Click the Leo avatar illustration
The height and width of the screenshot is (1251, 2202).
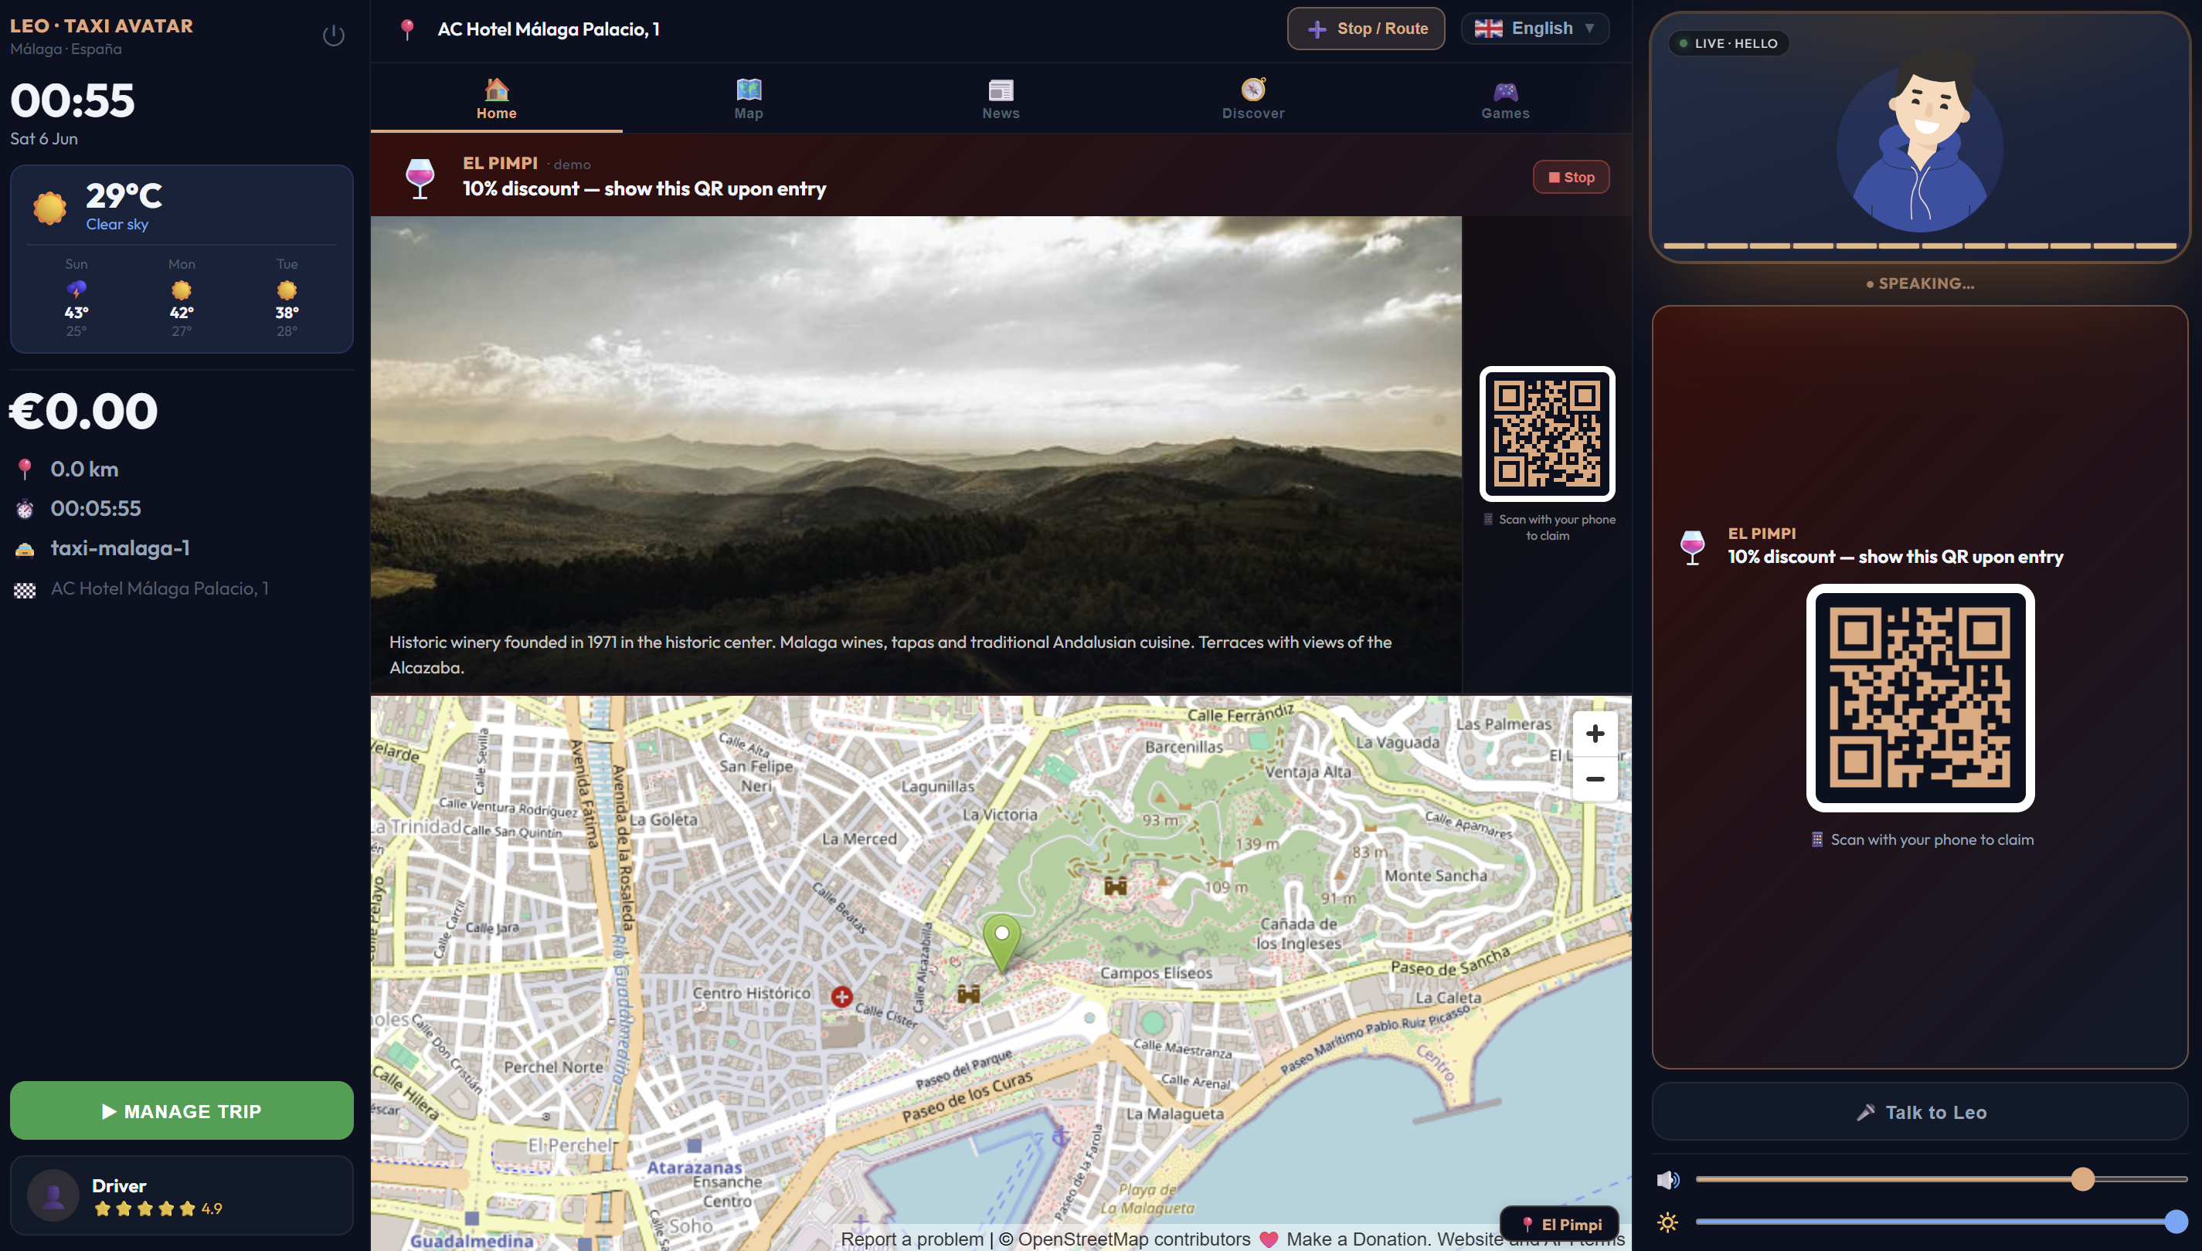pos(1920,144)
